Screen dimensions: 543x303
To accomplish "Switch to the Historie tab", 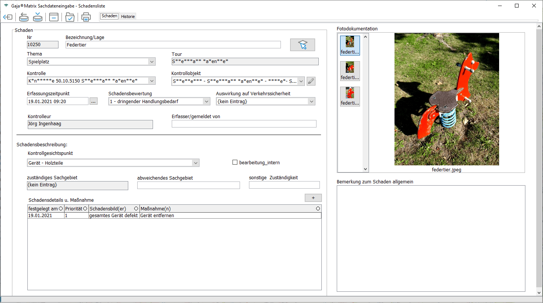I will pos(128,16).
